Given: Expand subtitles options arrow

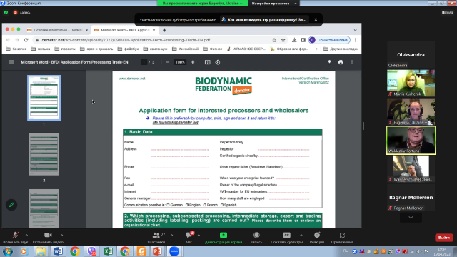Looking at the screenshot, I should tap(301, 235).
